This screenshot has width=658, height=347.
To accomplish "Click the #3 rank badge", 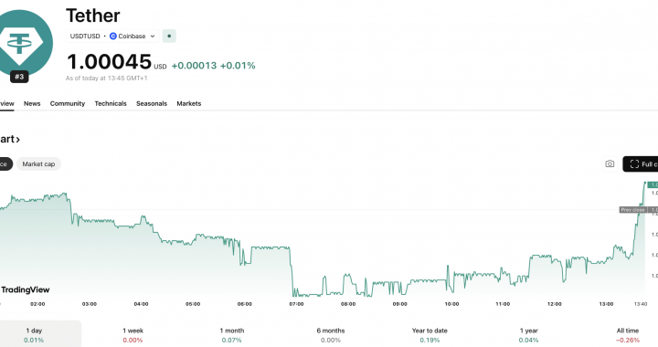I will pos(19,77).
